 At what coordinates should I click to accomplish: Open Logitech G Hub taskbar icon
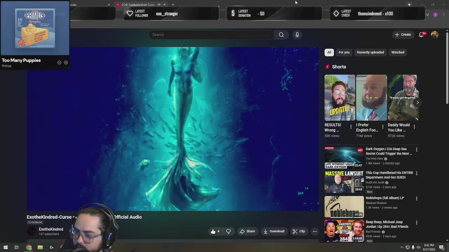pos(52,247)
